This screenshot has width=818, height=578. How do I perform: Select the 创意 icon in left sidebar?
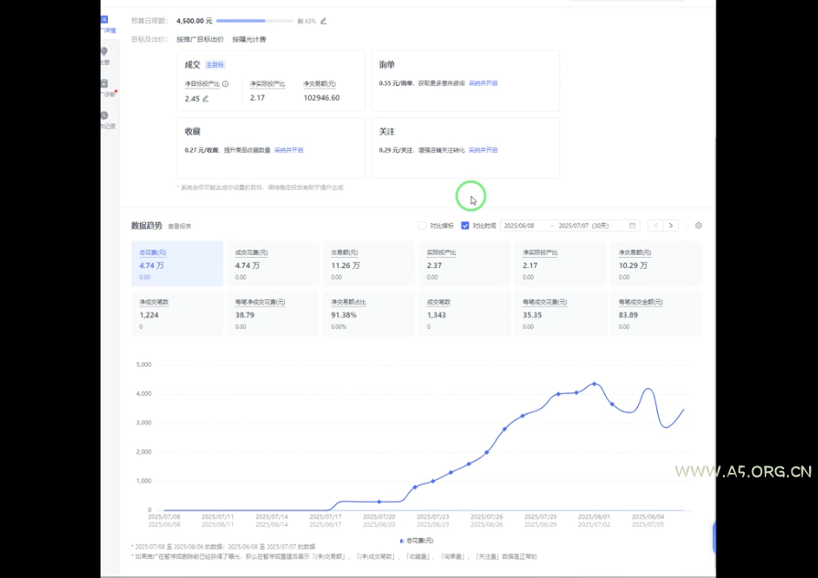(x=102, y=55)
